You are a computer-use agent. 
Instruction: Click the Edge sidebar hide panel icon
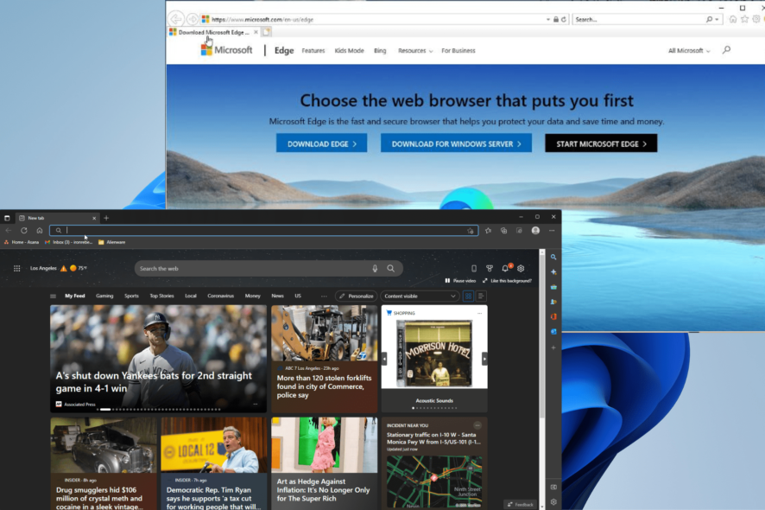point(553,487)
